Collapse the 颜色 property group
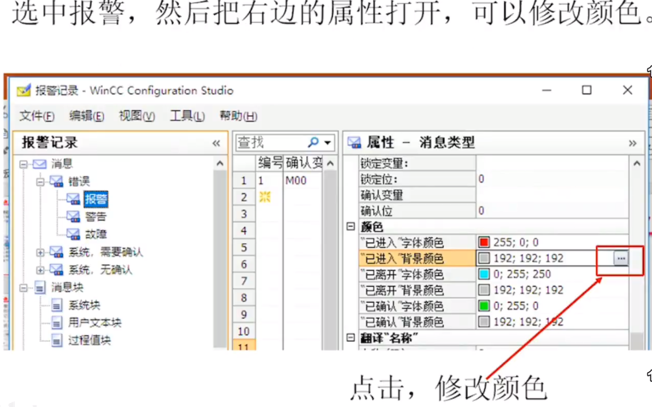 pos(350,226)
